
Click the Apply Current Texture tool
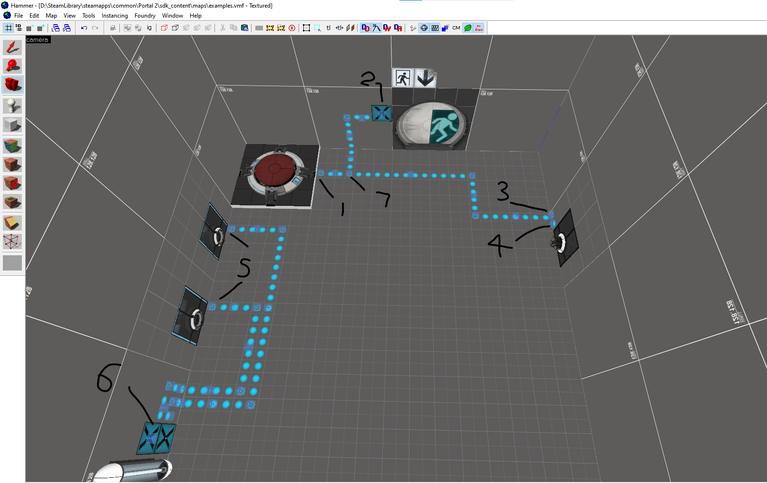[12, 164]
